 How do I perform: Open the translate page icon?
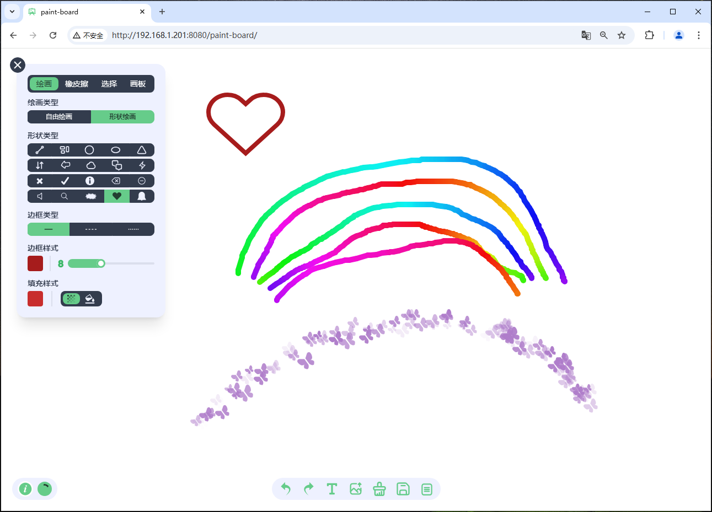(586, 35)
